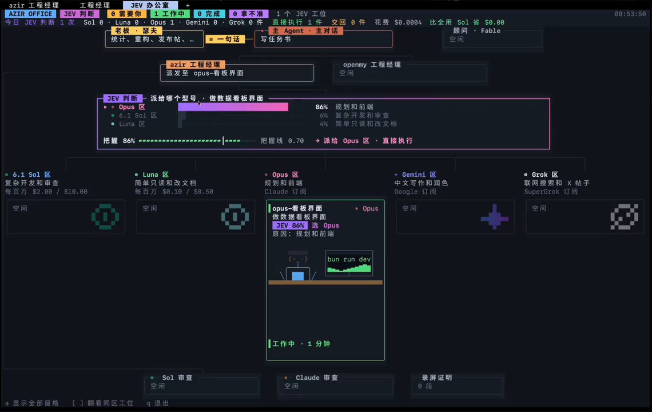This screenshot has width=652, height=412.
Task: Select the Claude 审查 box
Action: (335, 384)
